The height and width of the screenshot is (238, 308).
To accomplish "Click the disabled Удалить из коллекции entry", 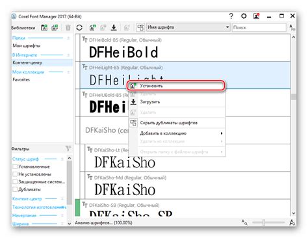I will [x=177, y=141].
